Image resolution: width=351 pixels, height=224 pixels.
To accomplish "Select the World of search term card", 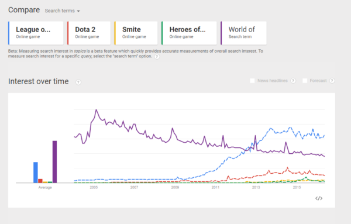I will coord(243,33).
